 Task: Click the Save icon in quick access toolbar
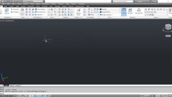pyautogui.click(x=8, y=1)
